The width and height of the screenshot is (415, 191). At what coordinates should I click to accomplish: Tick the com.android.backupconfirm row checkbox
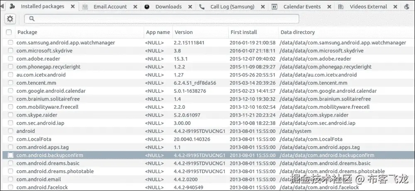[10, 155]
